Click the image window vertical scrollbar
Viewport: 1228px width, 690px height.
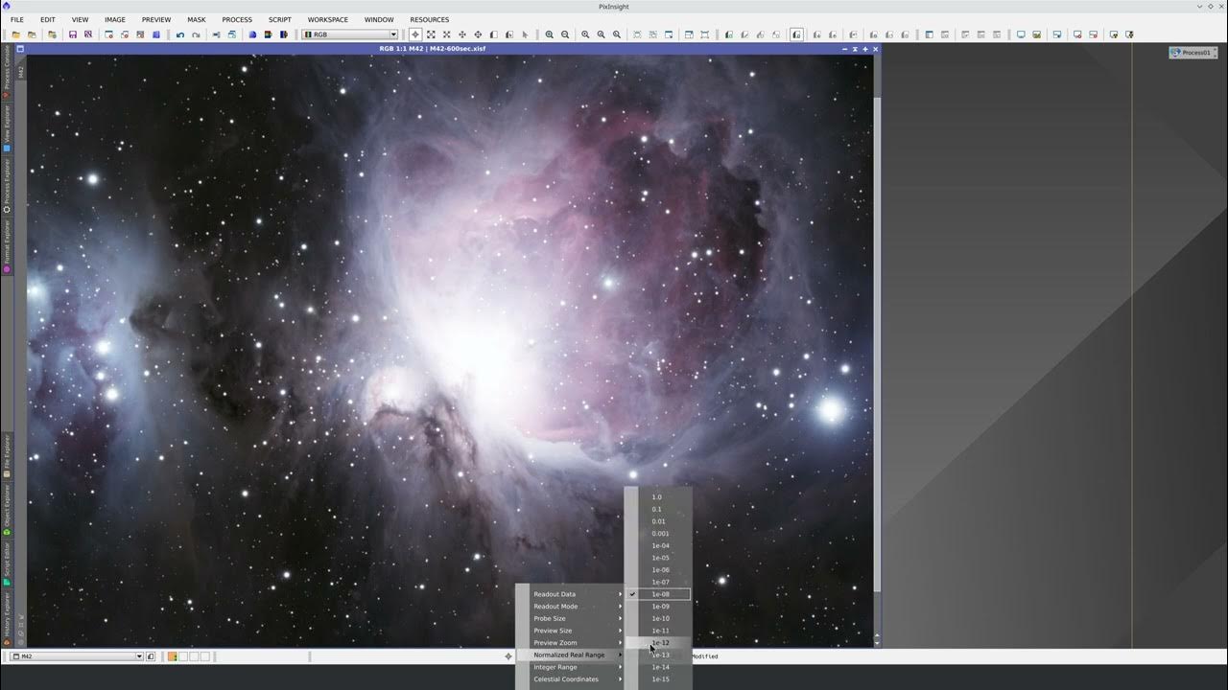[x=877, y=345]
